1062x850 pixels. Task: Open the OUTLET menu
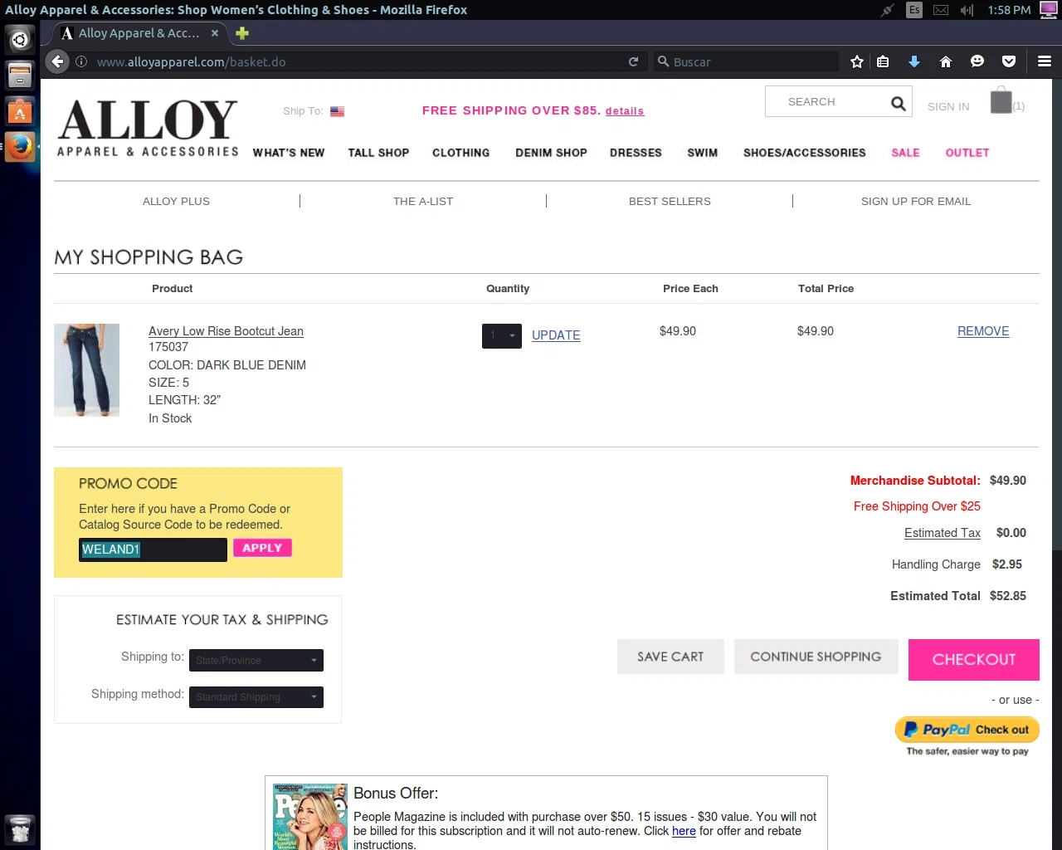tap(967, 153)
